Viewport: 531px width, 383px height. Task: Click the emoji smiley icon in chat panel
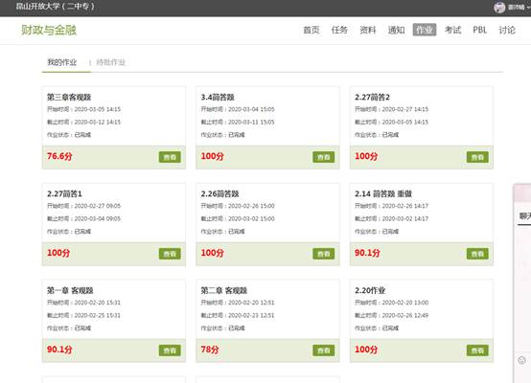[521, 360]
